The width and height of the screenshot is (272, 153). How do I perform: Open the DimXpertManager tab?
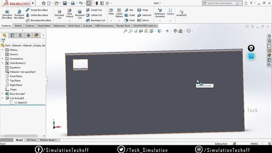(x=28, y=35)
